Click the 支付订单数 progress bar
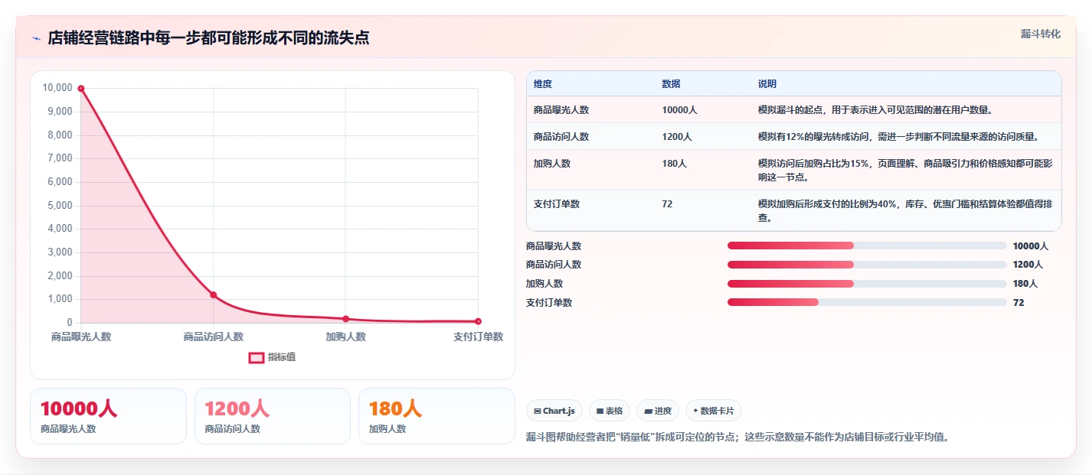The image size is (1092, 475). 867,302
